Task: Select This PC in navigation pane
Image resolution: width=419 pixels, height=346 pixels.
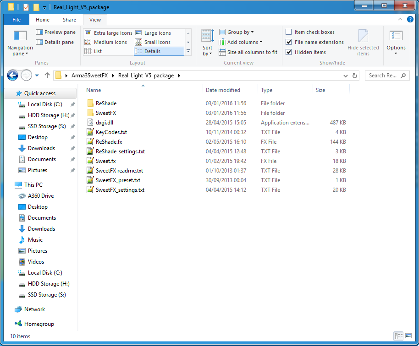Action: pos(33,184)
